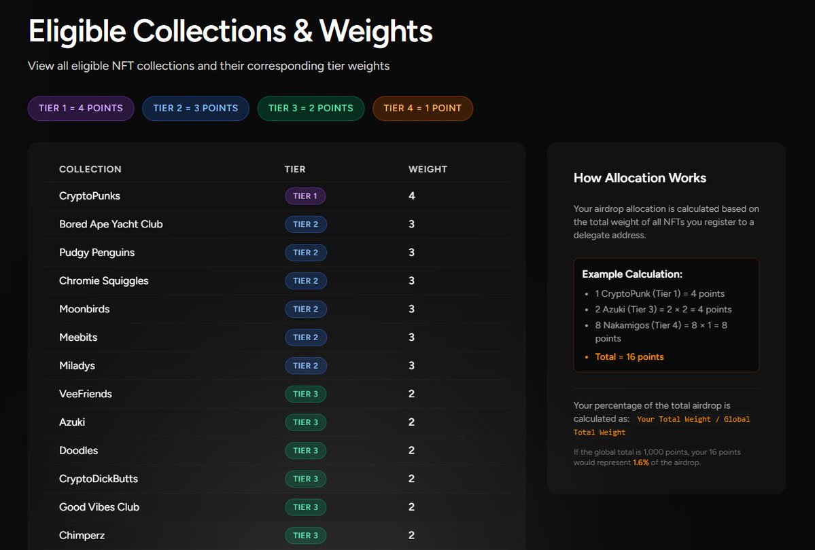Click the weight value 4 for CryptoPunks
This screenshot has width=815, height=550.
tap(412, 196)
